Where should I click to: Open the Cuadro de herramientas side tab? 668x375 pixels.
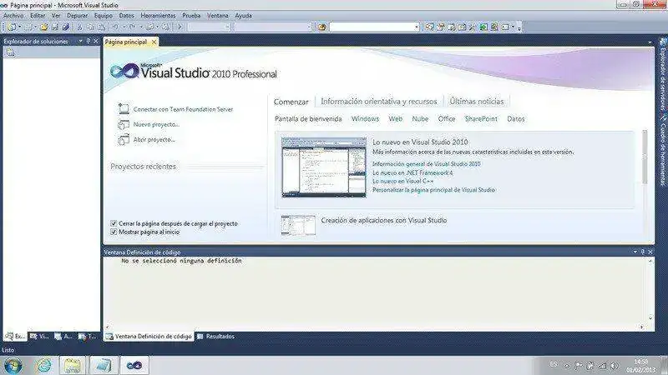pyautogui.click(x=663, y=149)
